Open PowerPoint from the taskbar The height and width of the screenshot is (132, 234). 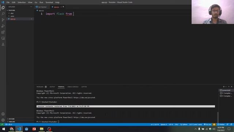point(34,129)
